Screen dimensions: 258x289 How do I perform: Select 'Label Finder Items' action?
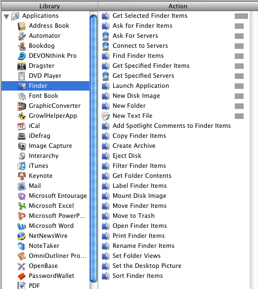(140, 186)
